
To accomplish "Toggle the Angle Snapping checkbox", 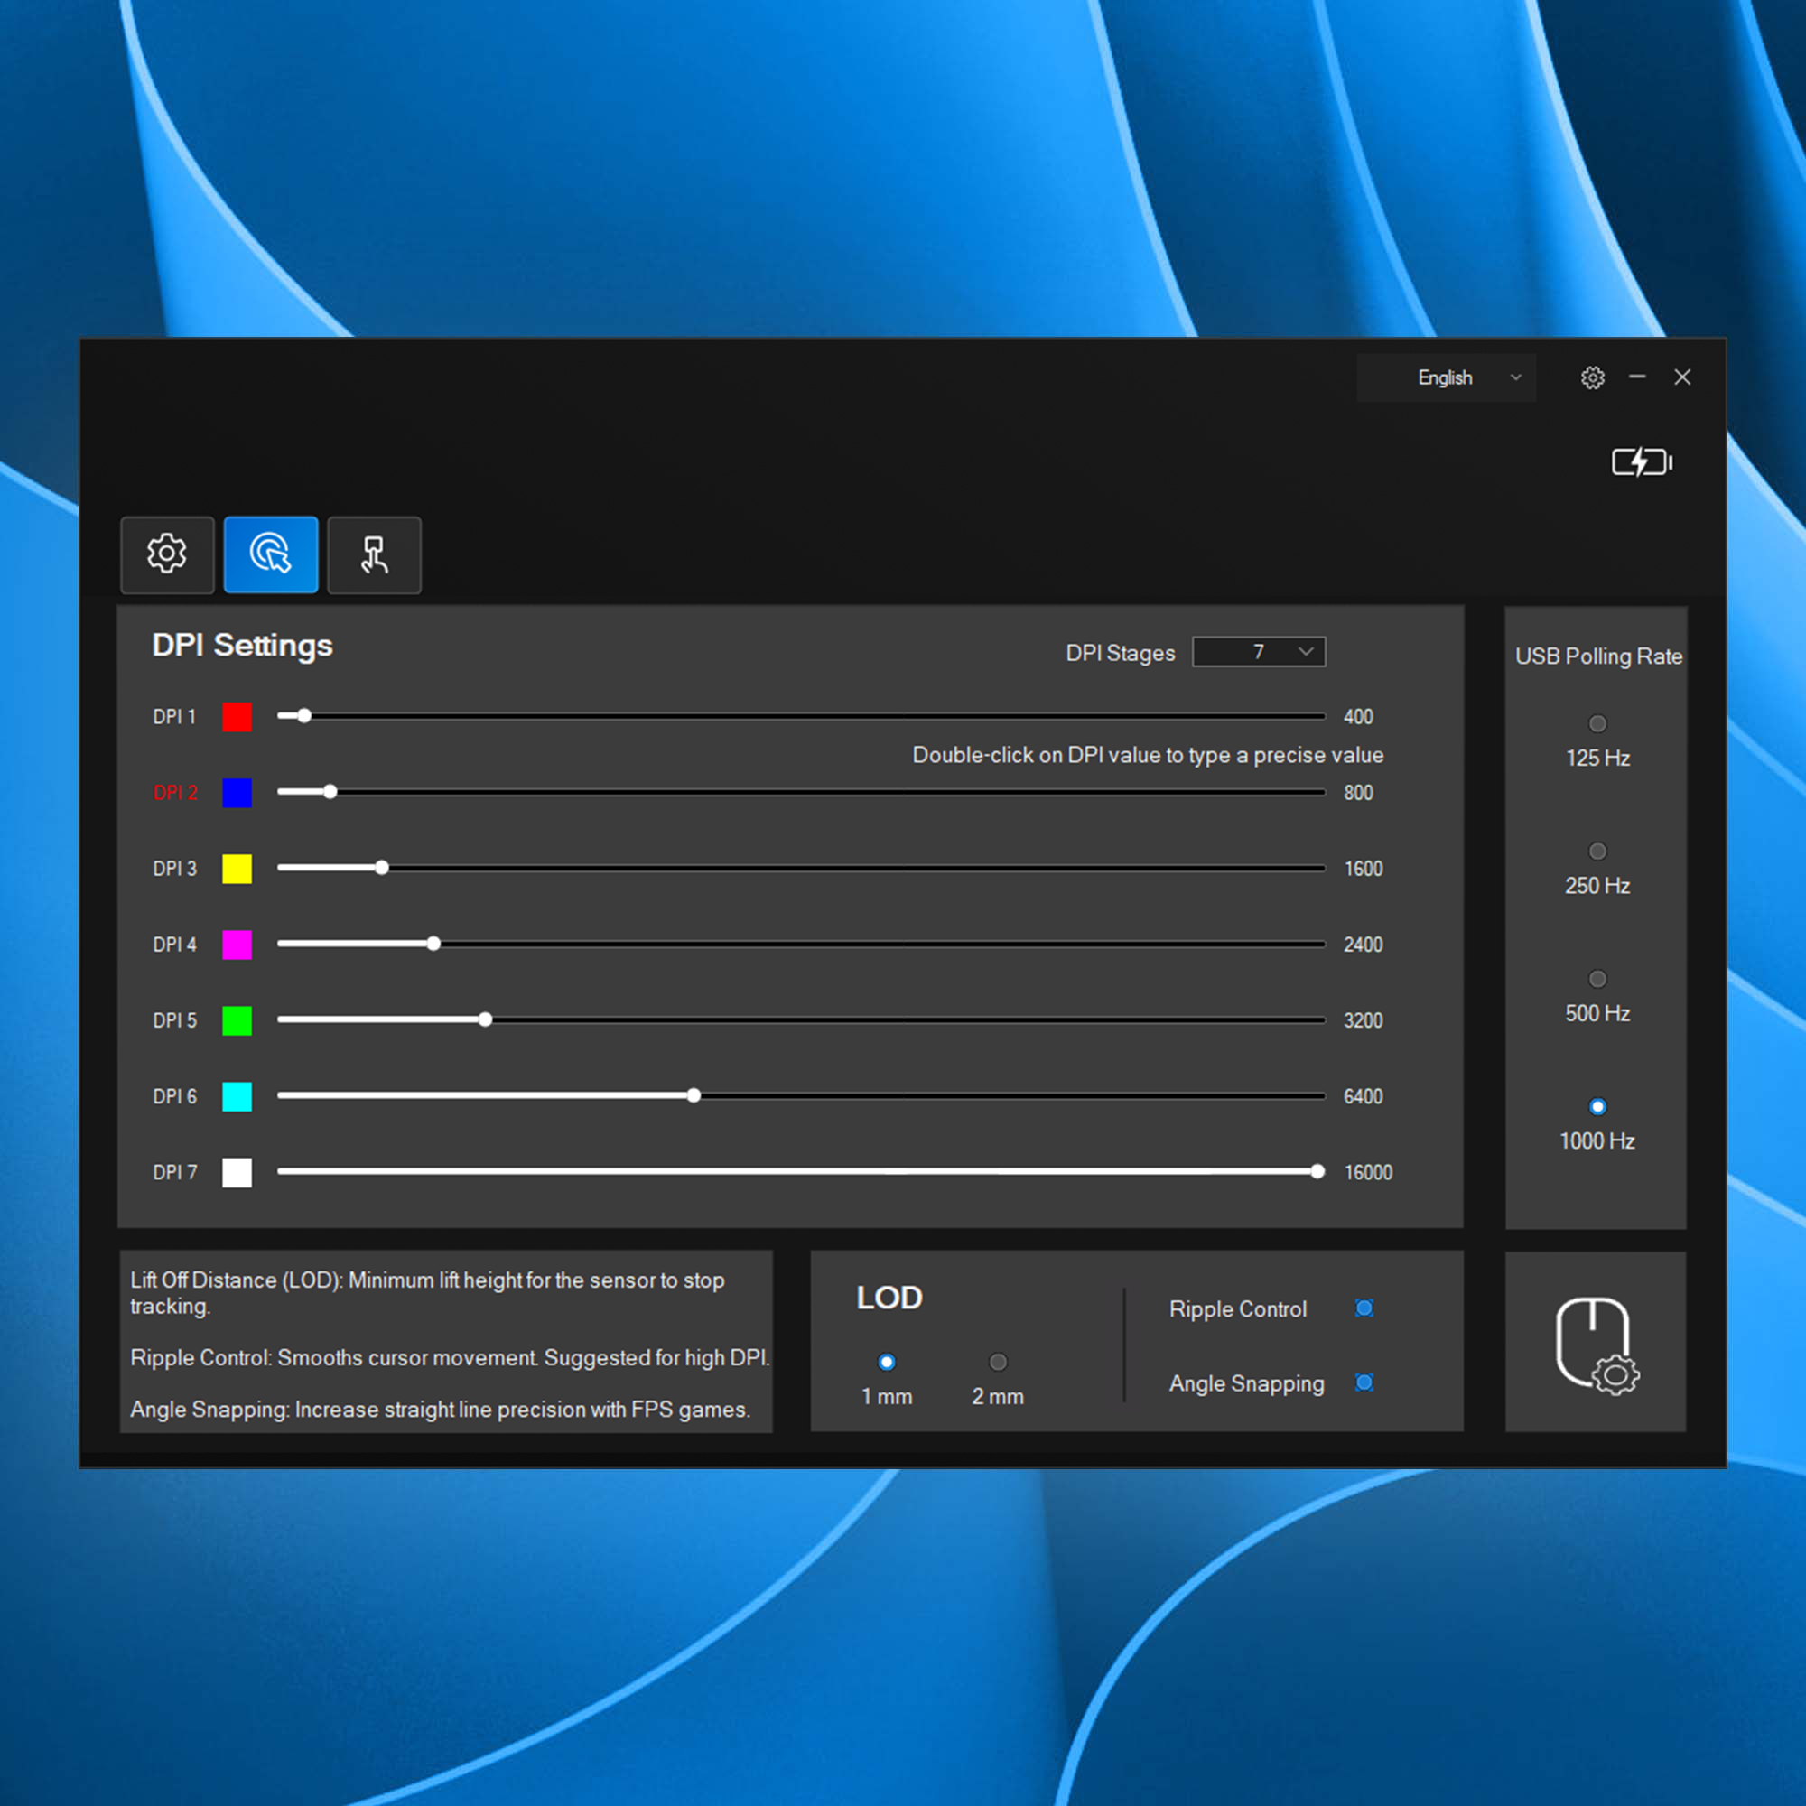I will [x=1364, y=1382].
